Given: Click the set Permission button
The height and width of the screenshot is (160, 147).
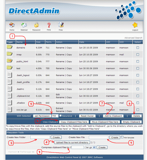Looking at the screenshot, I should click(x=42, y=116).
